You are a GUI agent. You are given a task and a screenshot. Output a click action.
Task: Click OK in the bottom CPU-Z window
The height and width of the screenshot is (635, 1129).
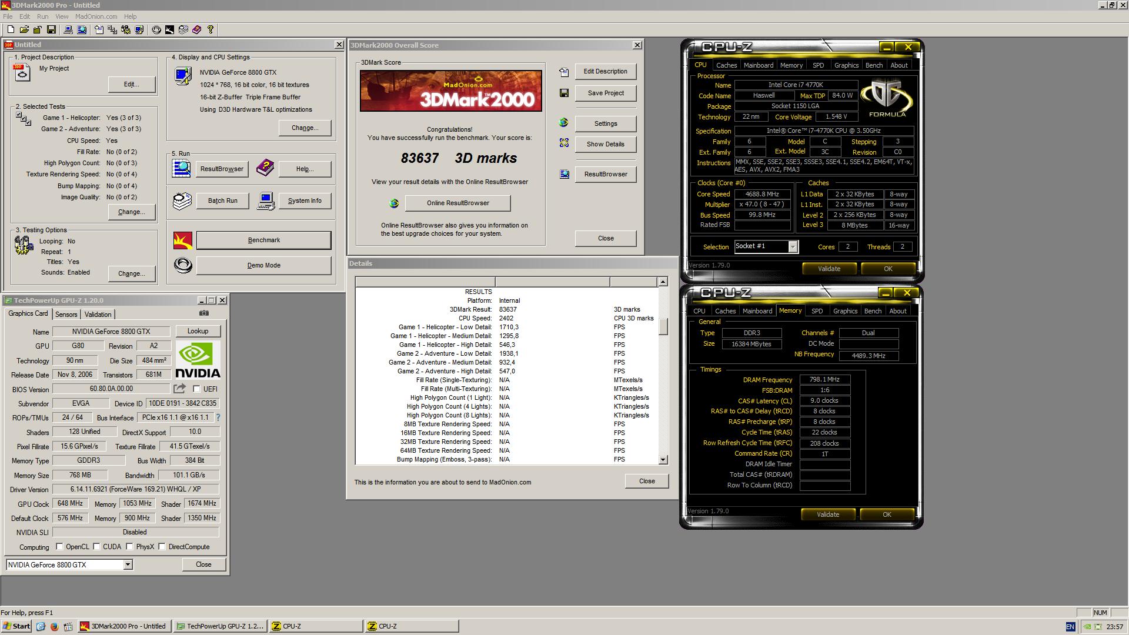(887, 514)
